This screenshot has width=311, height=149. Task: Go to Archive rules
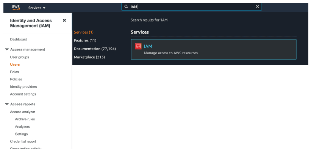tap(25, 119)
